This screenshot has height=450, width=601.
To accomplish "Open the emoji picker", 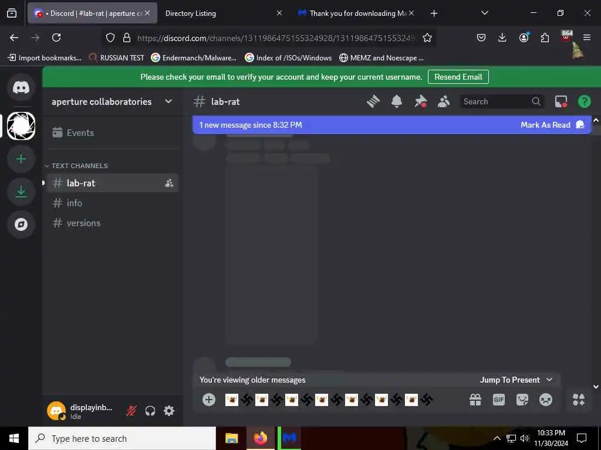I will [545, 400].
